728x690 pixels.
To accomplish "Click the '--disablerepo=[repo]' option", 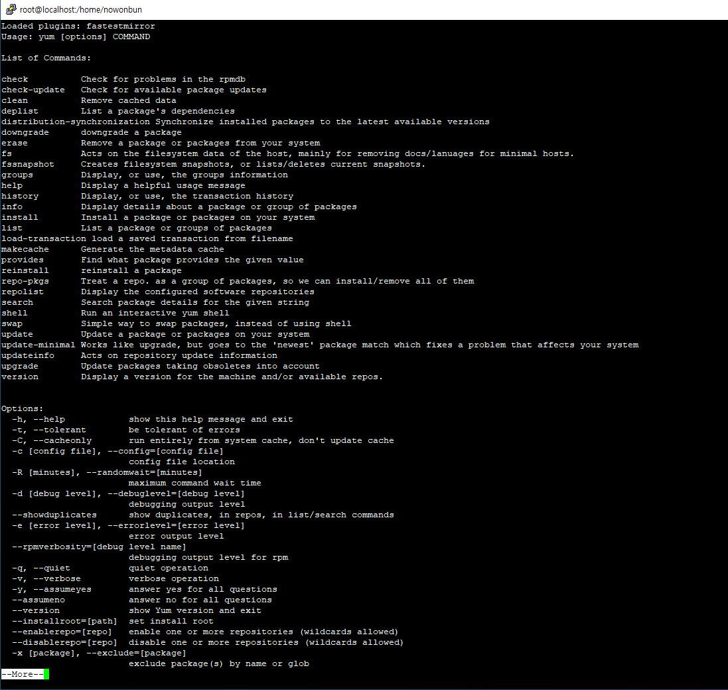I will (64, 643).
